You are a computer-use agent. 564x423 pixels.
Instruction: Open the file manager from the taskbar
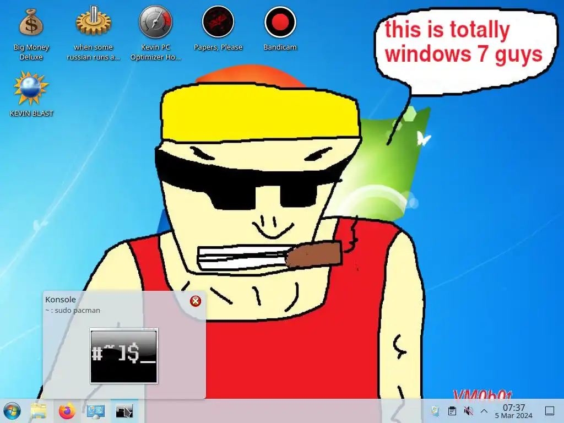[x=39, y=411]
